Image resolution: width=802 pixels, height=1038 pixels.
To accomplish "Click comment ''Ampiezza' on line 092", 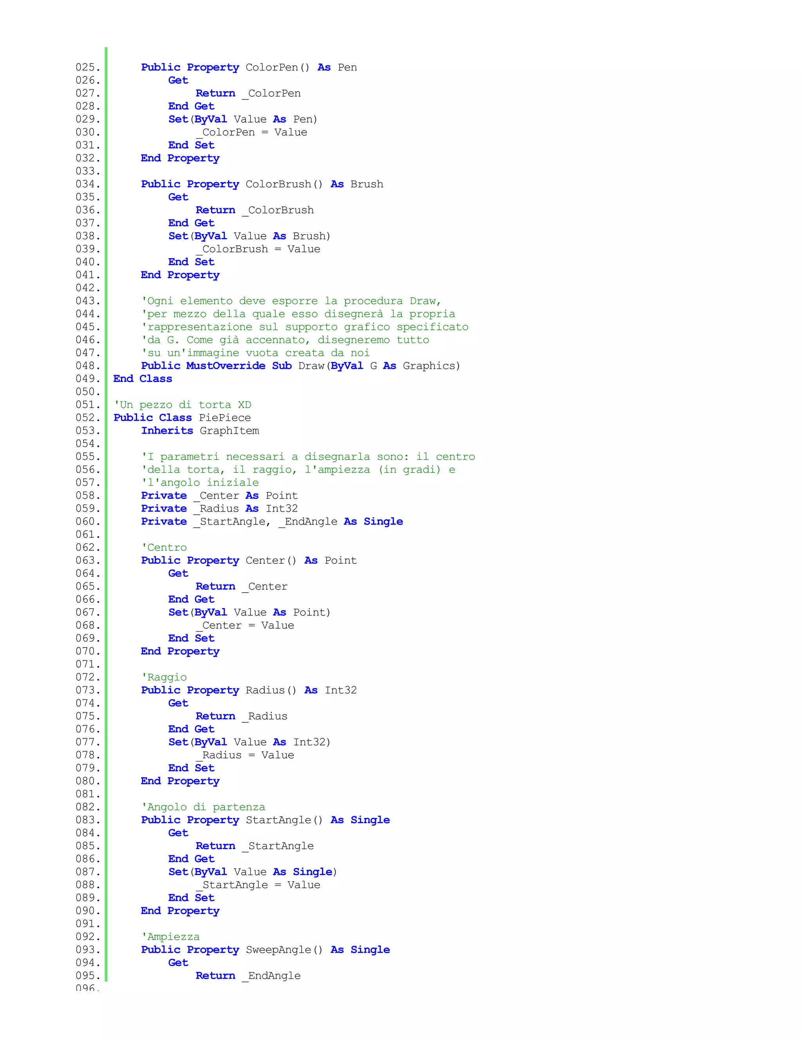I will 171,937.
